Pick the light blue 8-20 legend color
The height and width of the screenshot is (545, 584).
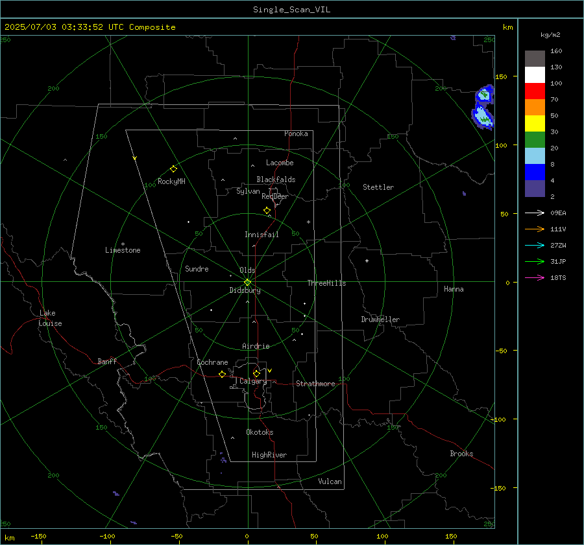pos(535,156)
